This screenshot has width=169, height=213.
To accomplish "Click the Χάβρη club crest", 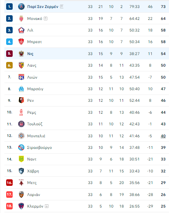I will (21, 171).
